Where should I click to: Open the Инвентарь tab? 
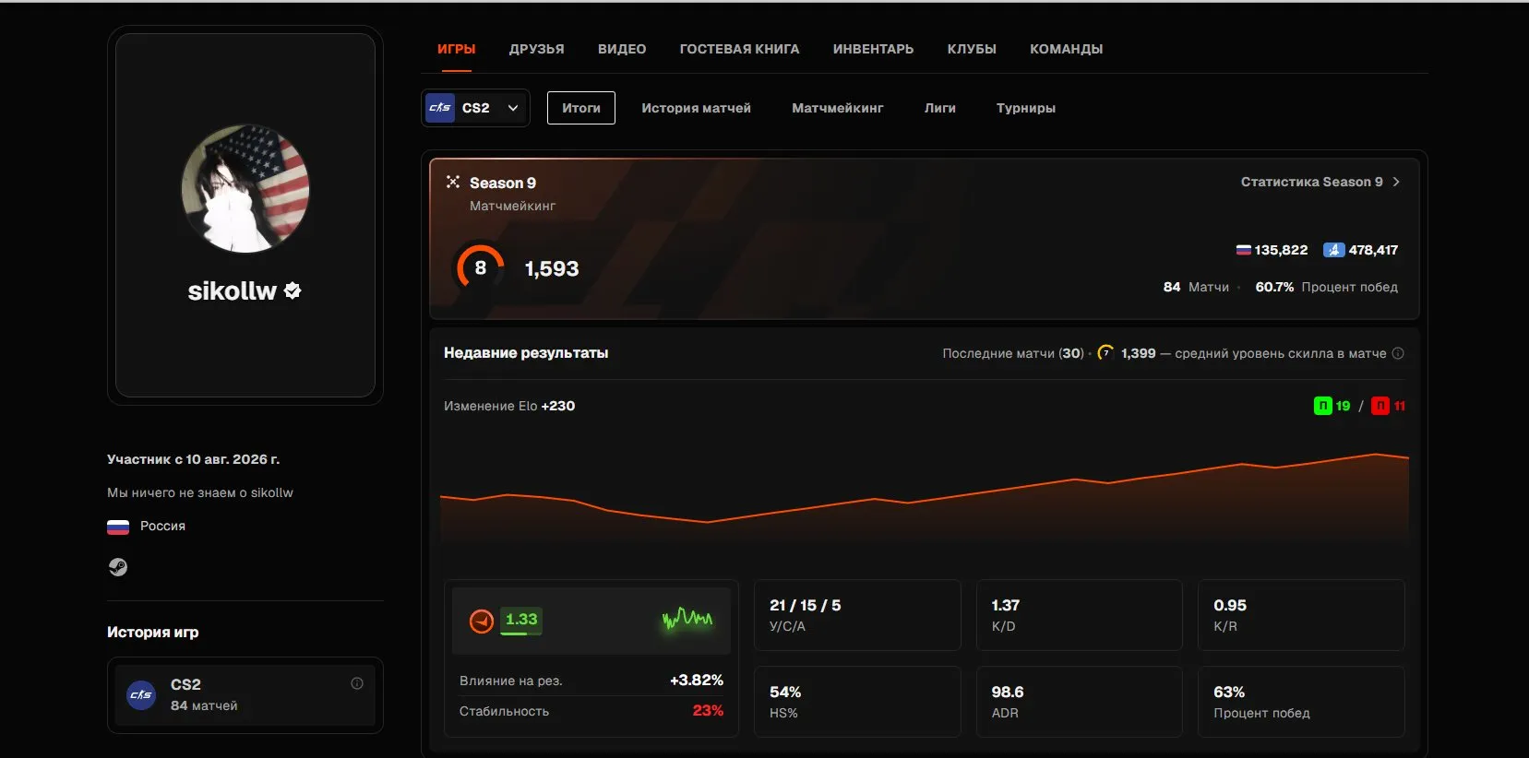tap(874, 49)
